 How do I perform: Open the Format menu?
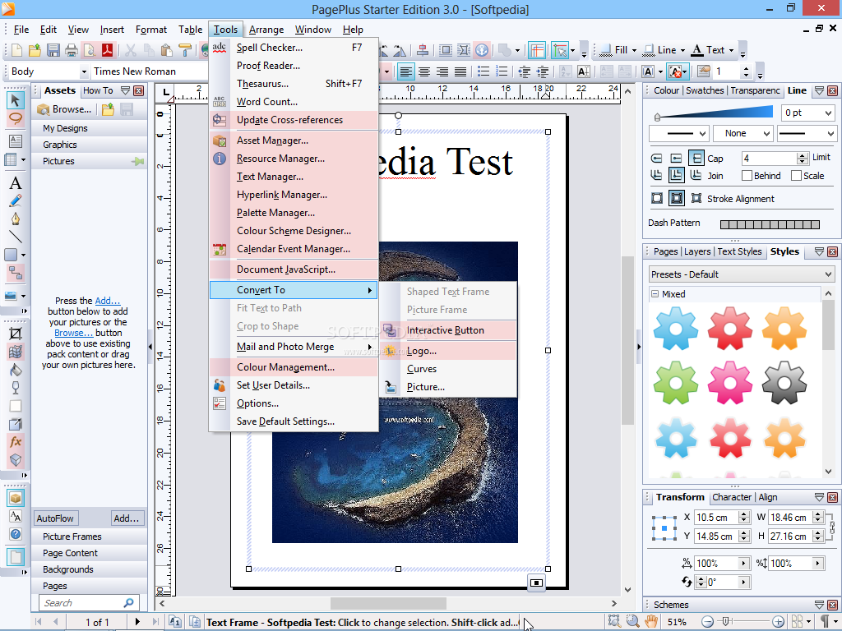151,30
